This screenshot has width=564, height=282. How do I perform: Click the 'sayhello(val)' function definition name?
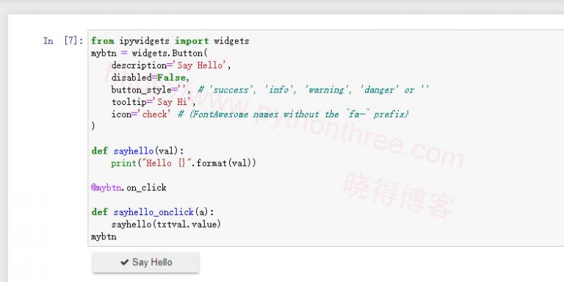point(148,151)
